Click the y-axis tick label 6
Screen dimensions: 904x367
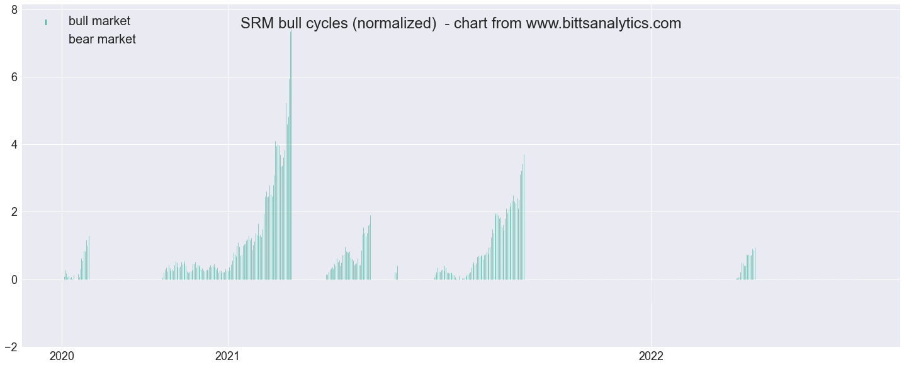[x=14, y=77]
